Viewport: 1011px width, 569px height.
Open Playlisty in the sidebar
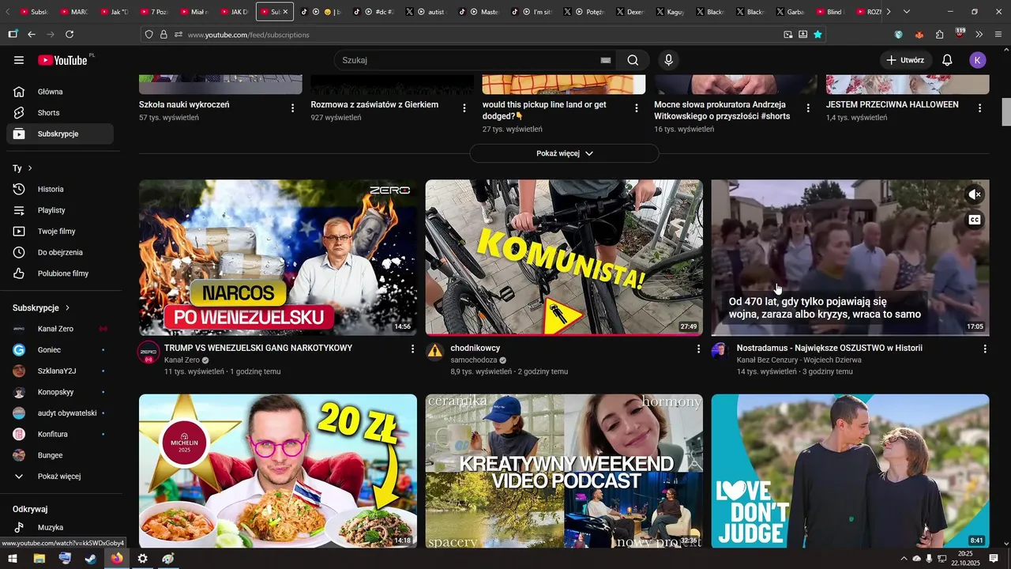tap(60, 210)
